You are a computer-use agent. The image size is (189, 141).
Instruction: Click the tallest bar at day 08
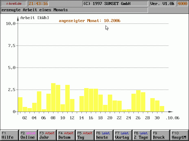(x=53, y=98)
